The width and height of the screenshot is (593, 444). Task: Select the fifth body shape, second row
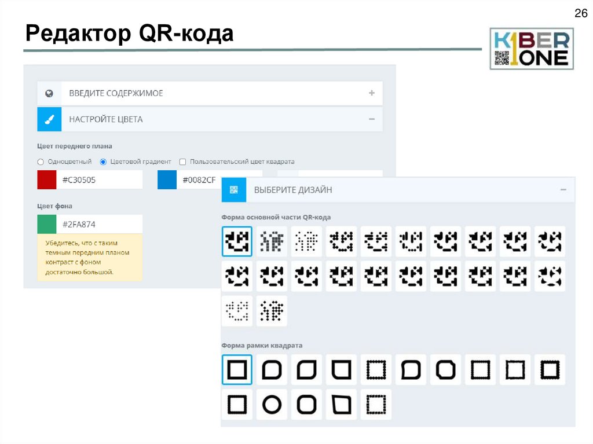pyautogui.click(x=376, y=276)
